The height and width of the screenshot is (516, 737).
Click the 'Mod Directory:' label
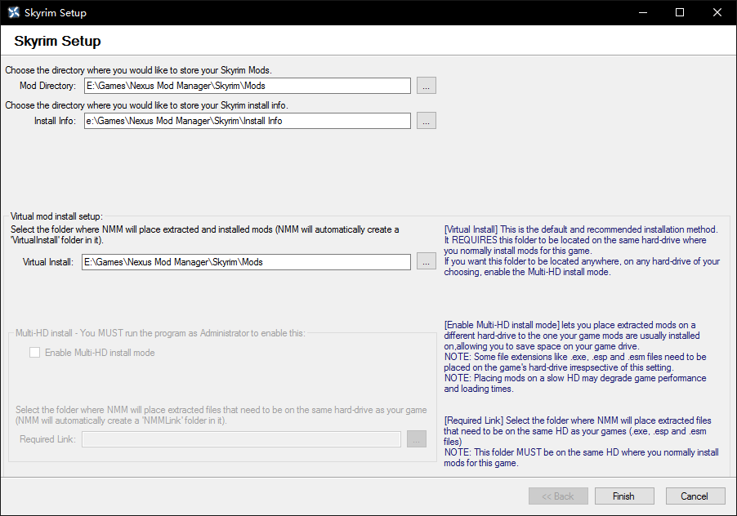pos(47,86)
